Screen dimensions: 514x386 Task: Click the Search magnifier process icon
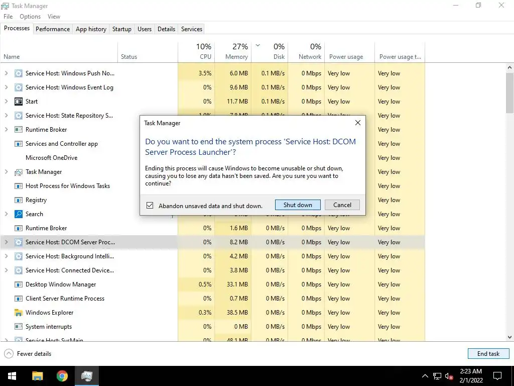pos(19,214)
